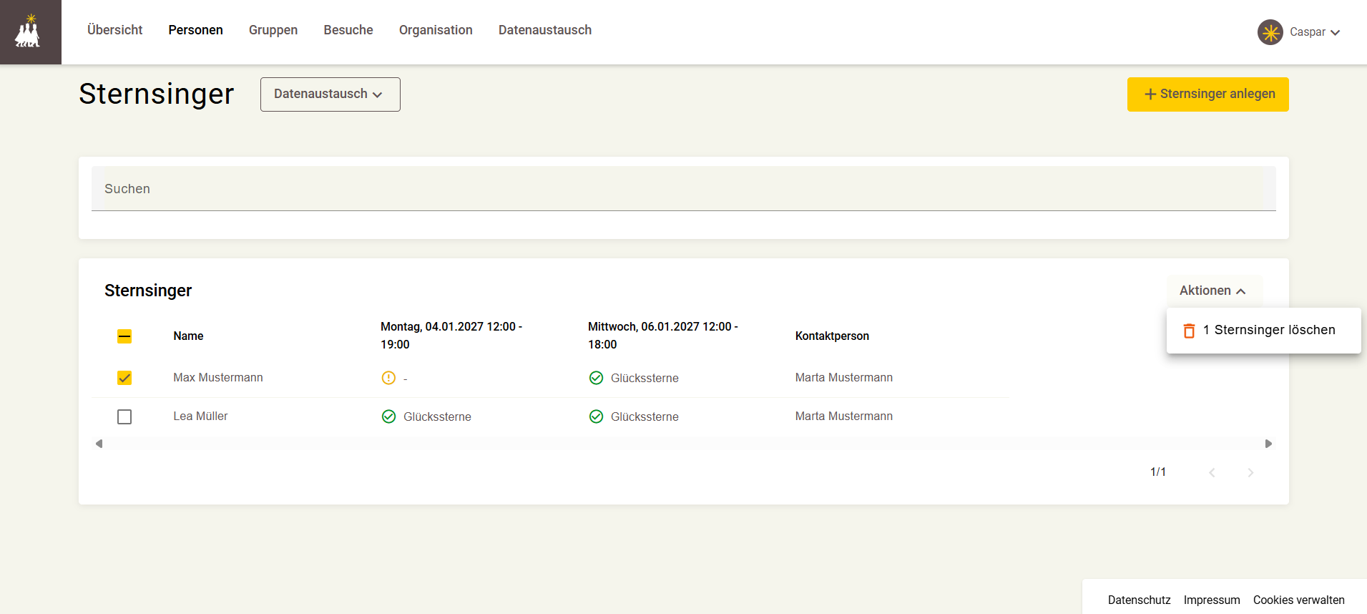Click the Sternsinger three kings logo
Image resolution: width=1367 pixels, height=614 pixels.
28,31
